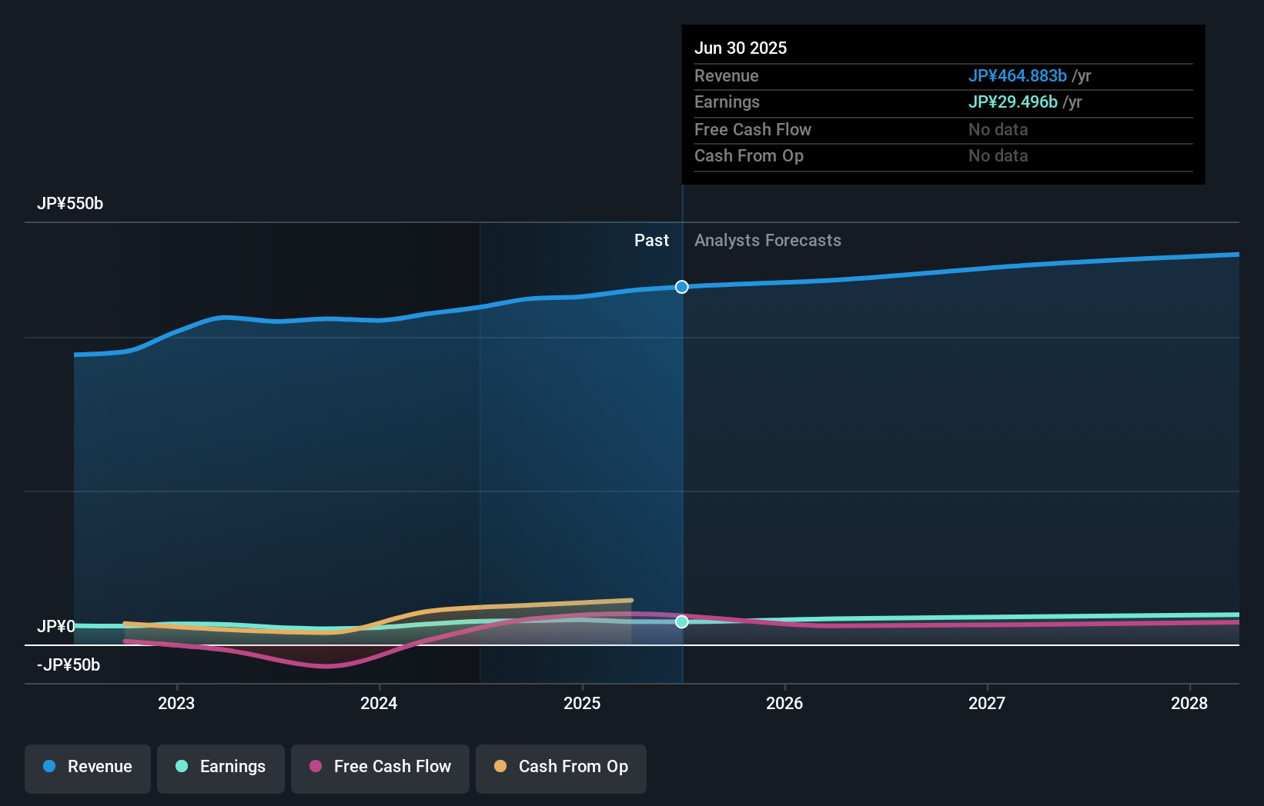Click the blue Revenue legend dot
1264x806 pixels.
point(49,767)
